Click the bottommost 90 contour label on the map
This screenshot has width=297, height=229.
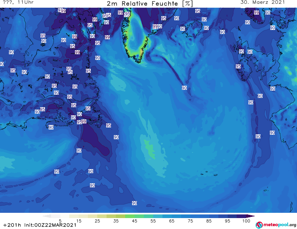tap(135, 203)
